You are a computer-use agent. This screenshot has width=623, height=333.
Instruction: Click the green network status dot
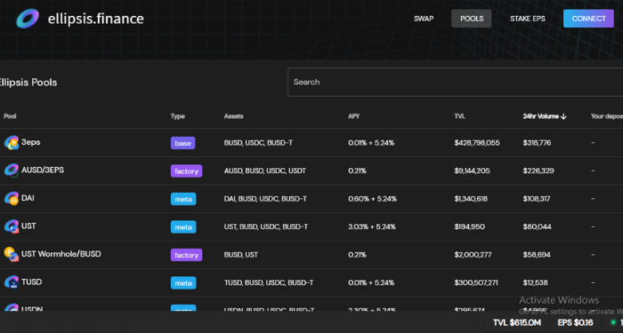coord(613,322)
